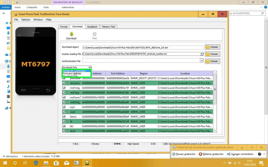Click the Smart Phone Flash Tool title icon

16,14
